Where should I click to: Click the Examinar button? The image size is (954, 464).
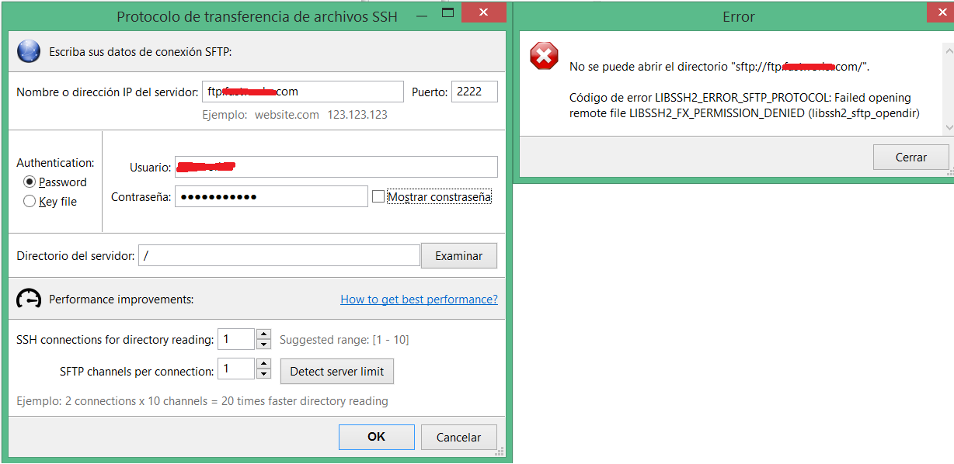(x=459, y=256)
